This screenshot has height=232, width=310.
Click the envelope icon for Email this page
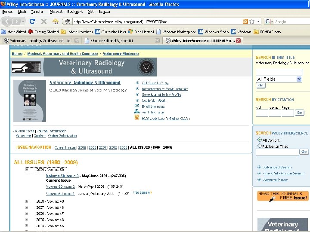[137, 106]
